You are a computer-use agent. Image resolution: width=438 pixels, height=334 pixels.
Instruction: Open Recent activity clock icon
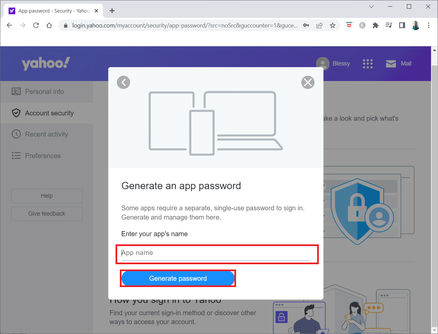(x=16, y=134)
